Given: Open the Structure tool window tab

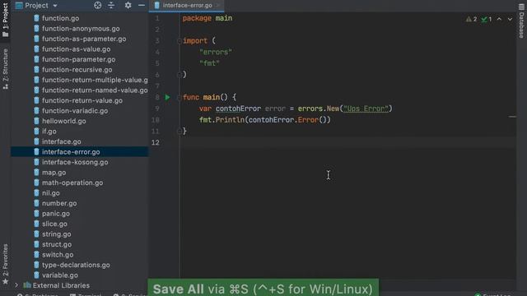Looking at the screenshot, I should pyautogui.click(x=6, y=69).
